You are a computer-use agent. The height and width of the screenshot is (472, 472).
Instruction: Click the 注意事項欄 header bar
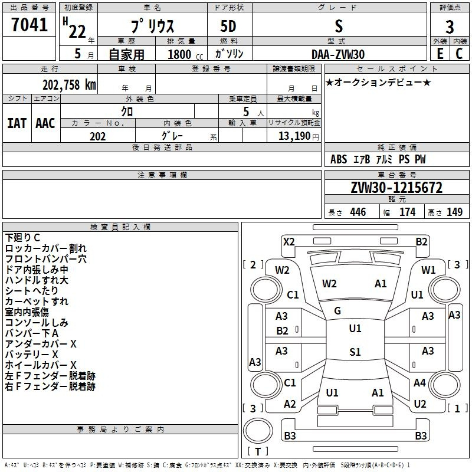pos(162,175)
